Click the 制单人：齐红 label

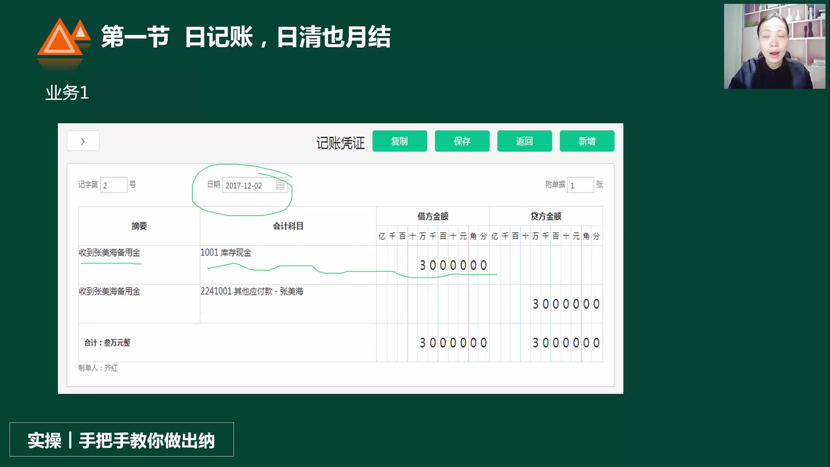(x=99, y=368)
